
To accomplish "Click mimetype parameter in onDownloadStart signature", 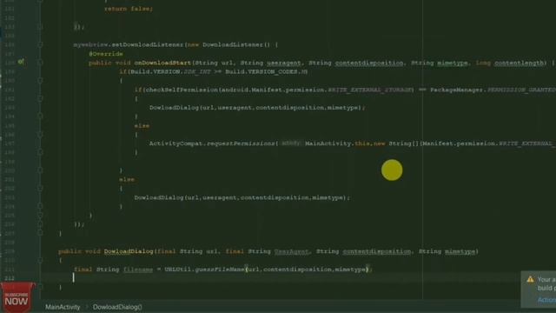I will [x=452, y=63].
